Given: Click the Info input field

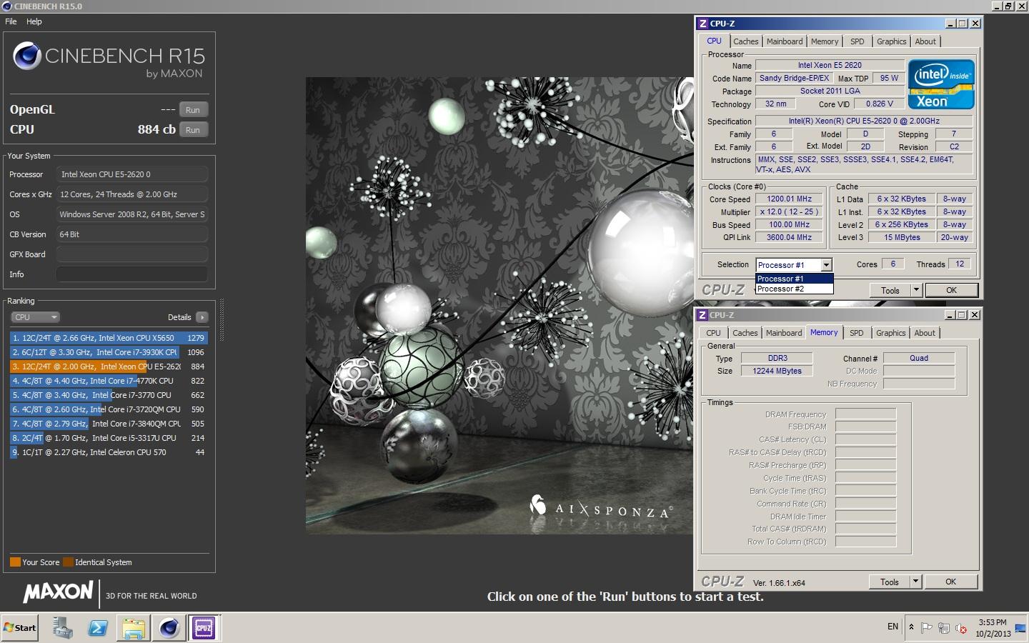Looking at the screenshot, I should (132, 274).
